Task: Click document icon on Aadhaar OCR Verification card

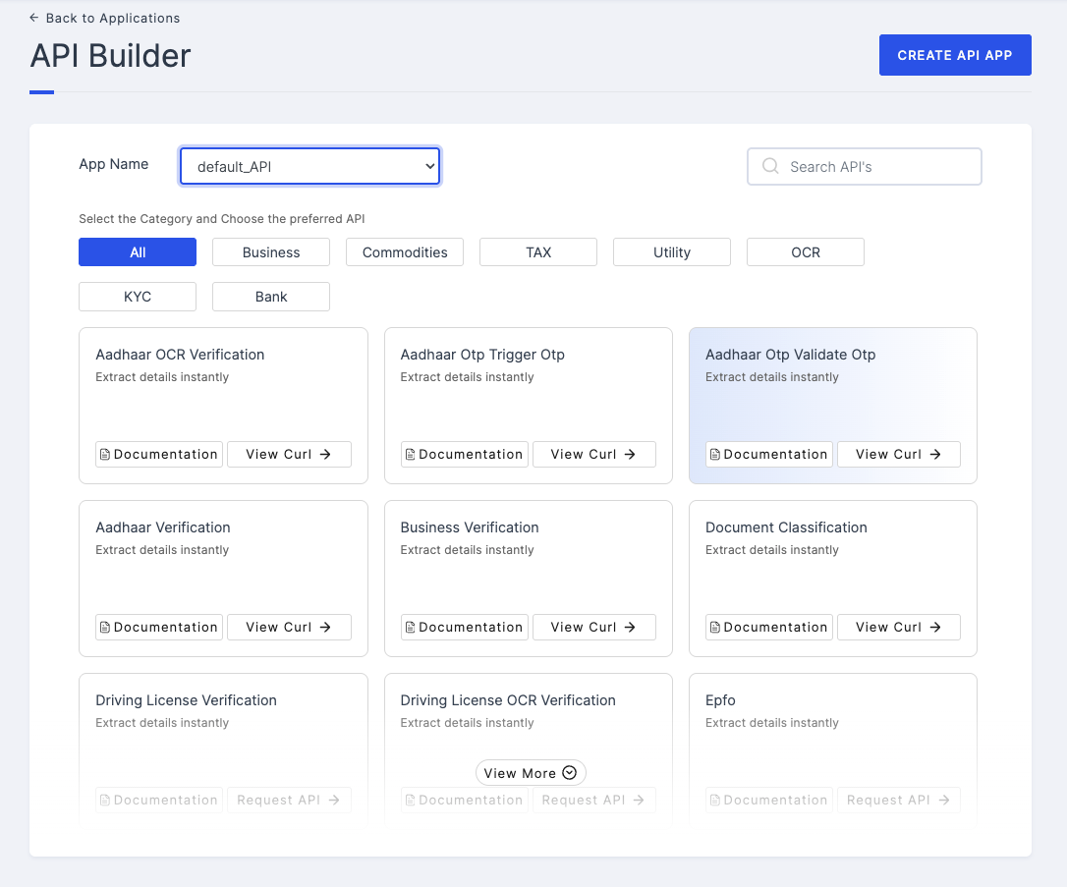Action: [x=105, y=455]
